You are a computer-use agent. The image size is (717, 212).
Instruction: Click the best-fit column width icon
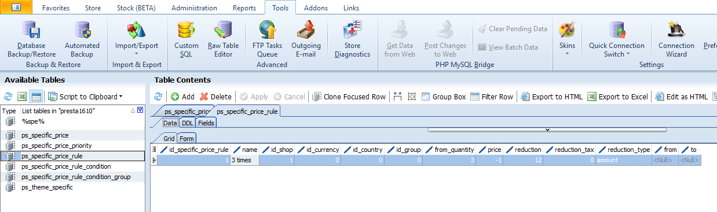(397, 97)
